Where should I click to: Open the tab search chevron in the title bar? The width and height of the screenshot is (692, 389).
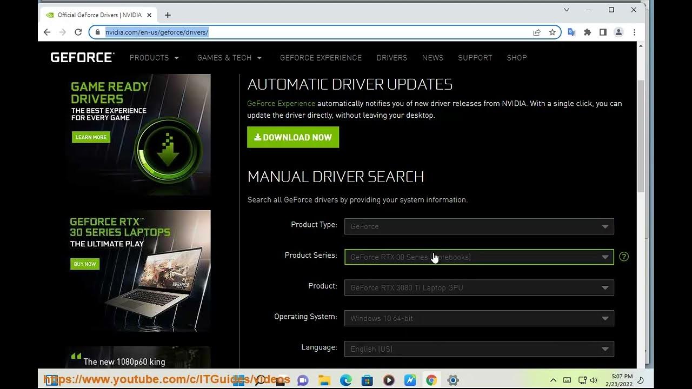pyautogui.click(x=567, y=10)
